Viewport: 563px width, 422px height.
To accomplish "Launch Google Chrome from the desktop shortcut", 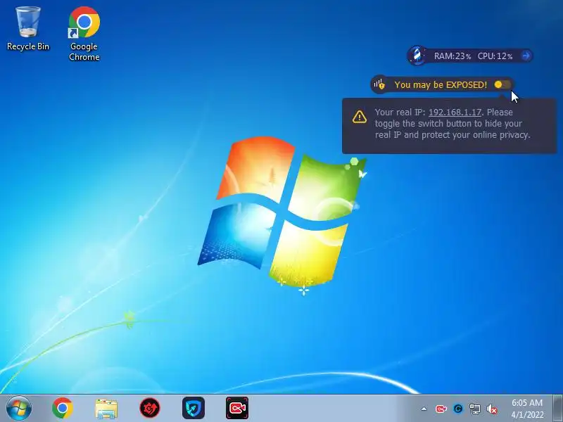I will 84,33.
